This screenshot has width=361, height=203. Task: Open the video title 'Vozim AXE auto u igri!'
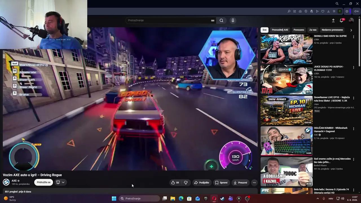(32, 175)
